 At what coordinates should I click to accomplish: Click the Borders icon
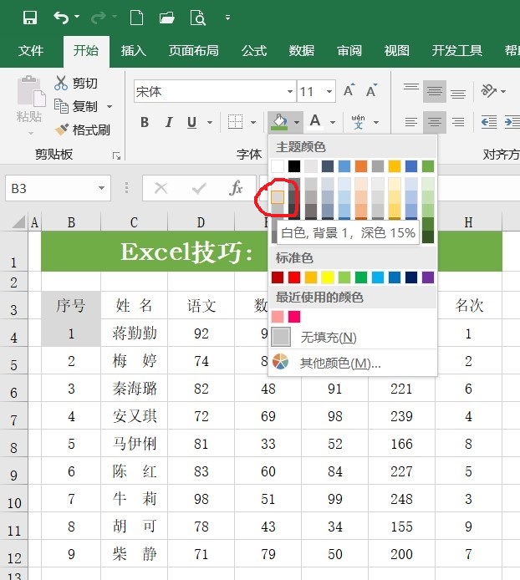click(x=235, y=122)
